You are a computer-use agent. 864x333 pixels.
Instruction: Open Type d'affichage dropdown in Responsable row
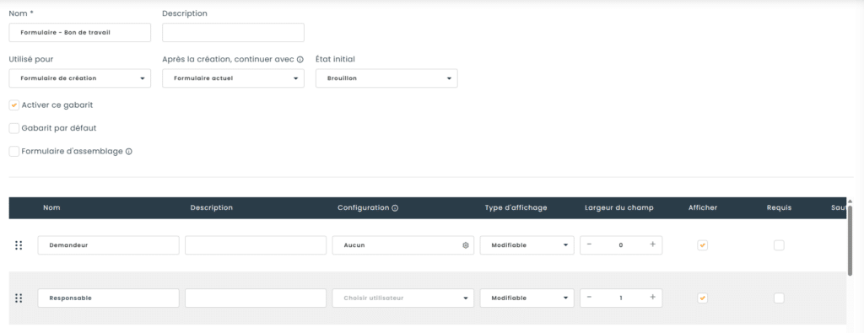[526, 298]
